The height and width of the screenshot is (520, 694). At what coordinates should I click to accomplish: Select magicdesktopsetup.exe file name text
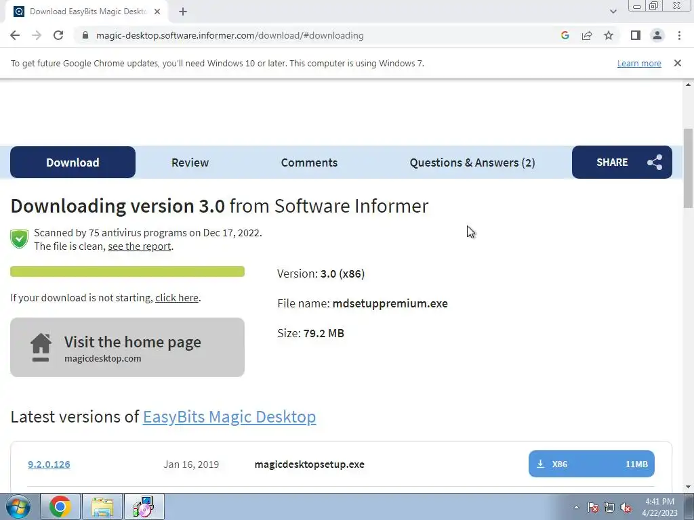click(309, 464)
